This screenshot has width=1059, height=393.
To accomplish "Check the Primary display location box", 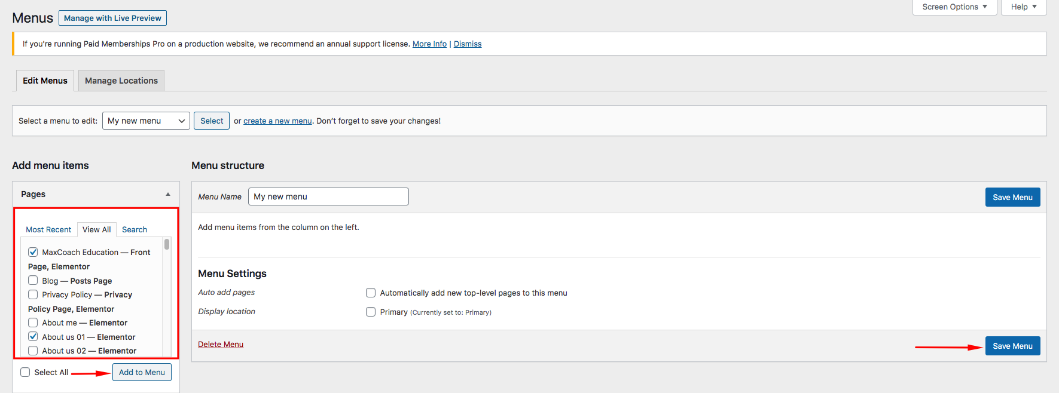I will pos(371,312).
